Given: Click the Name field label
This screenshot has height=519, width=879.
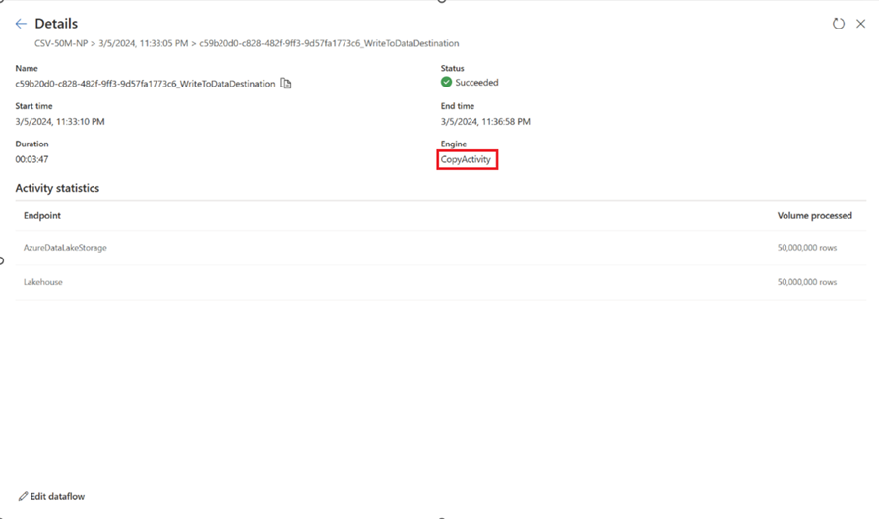Looking at the screenshot, I should tap(27, 68).
